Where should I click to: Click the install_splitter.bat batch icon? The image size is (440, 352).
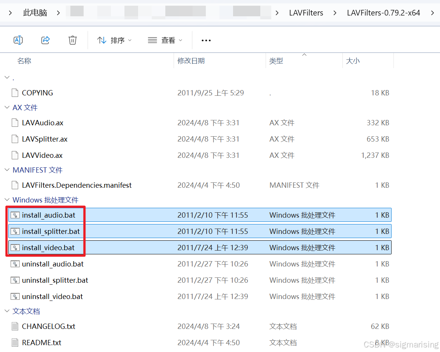[15, 231]
